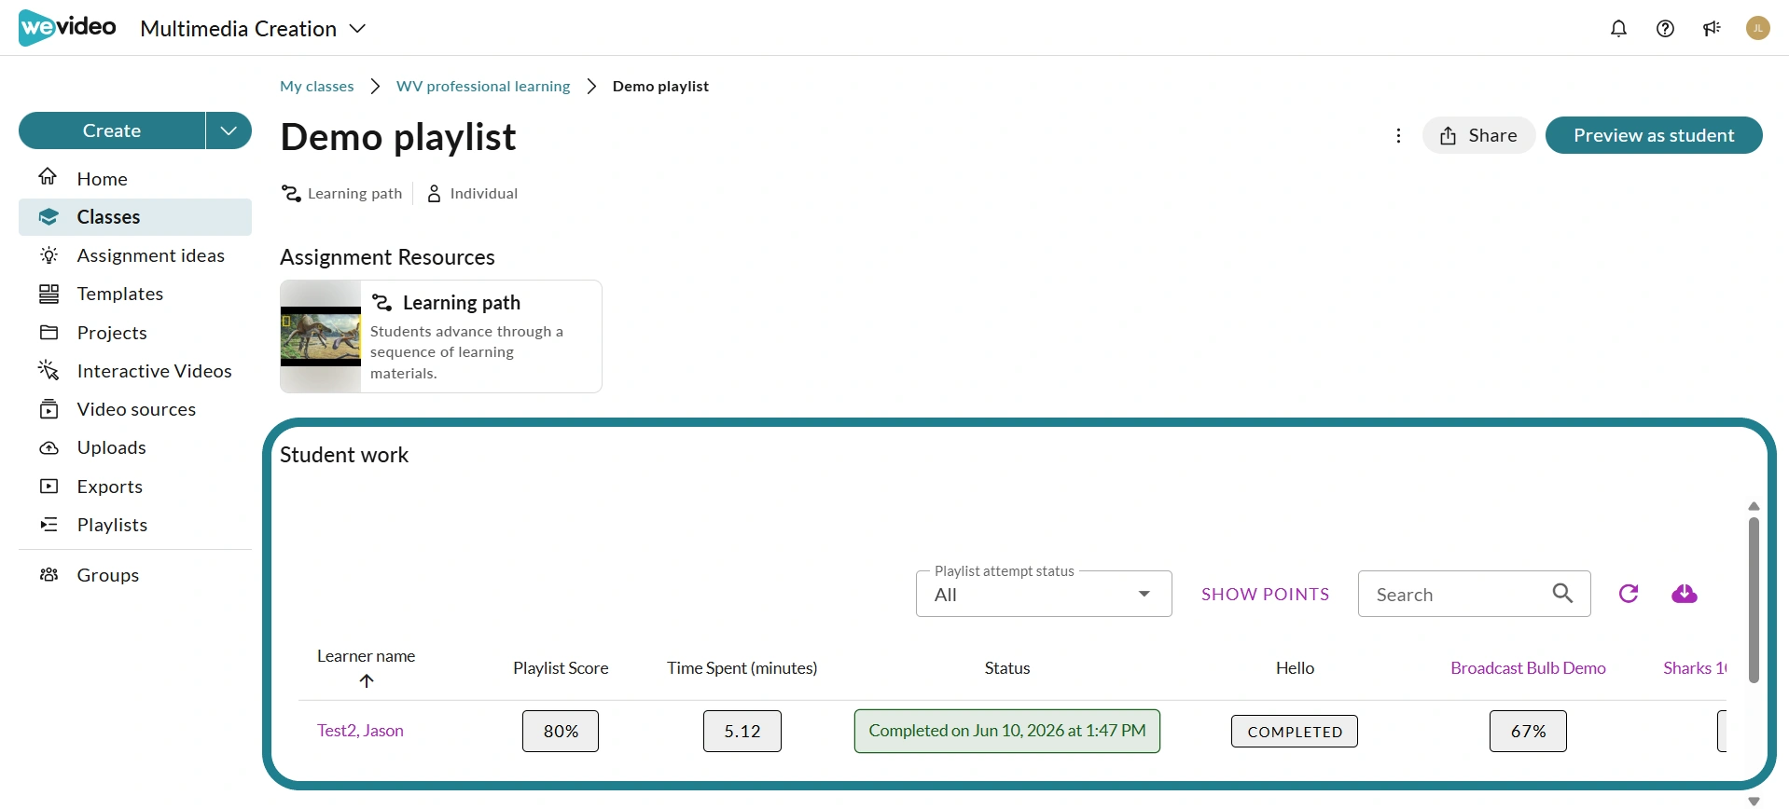
Task: Click the 67% Broadcast Bulb Demo score
Action: 1528,732
